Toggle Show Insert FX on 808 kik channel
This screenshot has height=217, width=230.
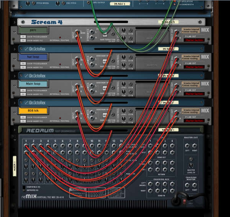pyautogui.click(x=23, y=121)
